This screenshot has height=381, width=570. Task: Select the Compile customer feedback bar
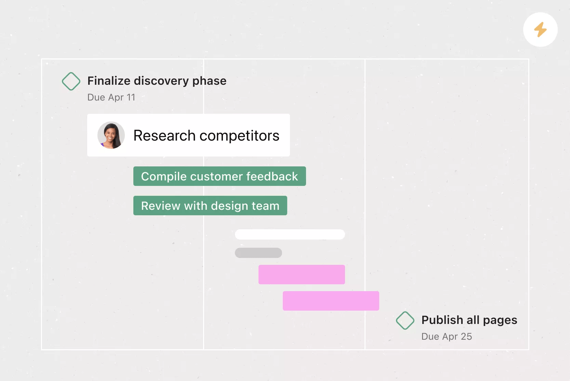click(220, 176)
